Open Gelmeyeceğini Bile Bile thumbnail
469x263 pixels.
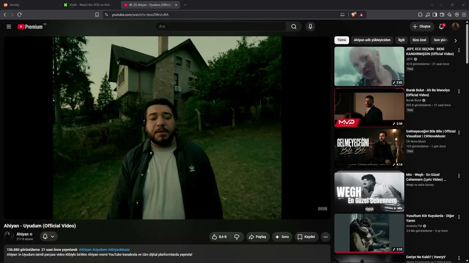369,148
